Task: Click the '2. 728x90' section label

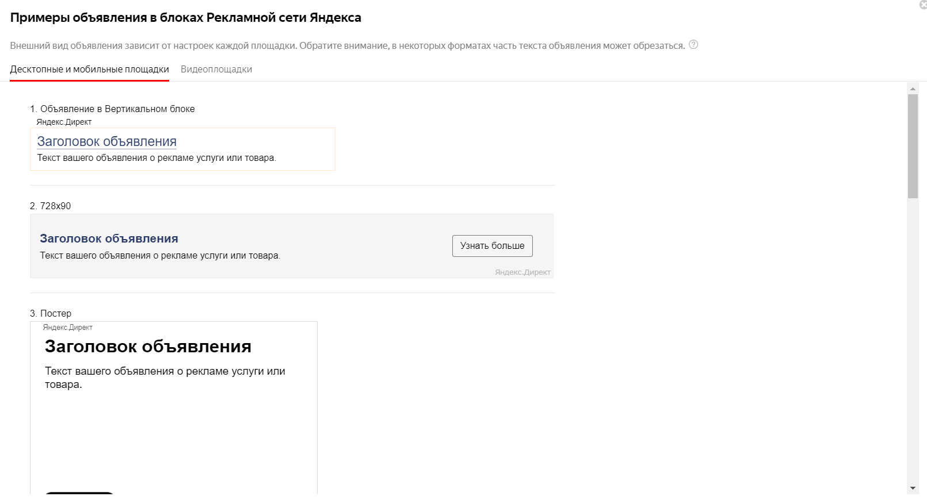Action: (x=51, y=206)
